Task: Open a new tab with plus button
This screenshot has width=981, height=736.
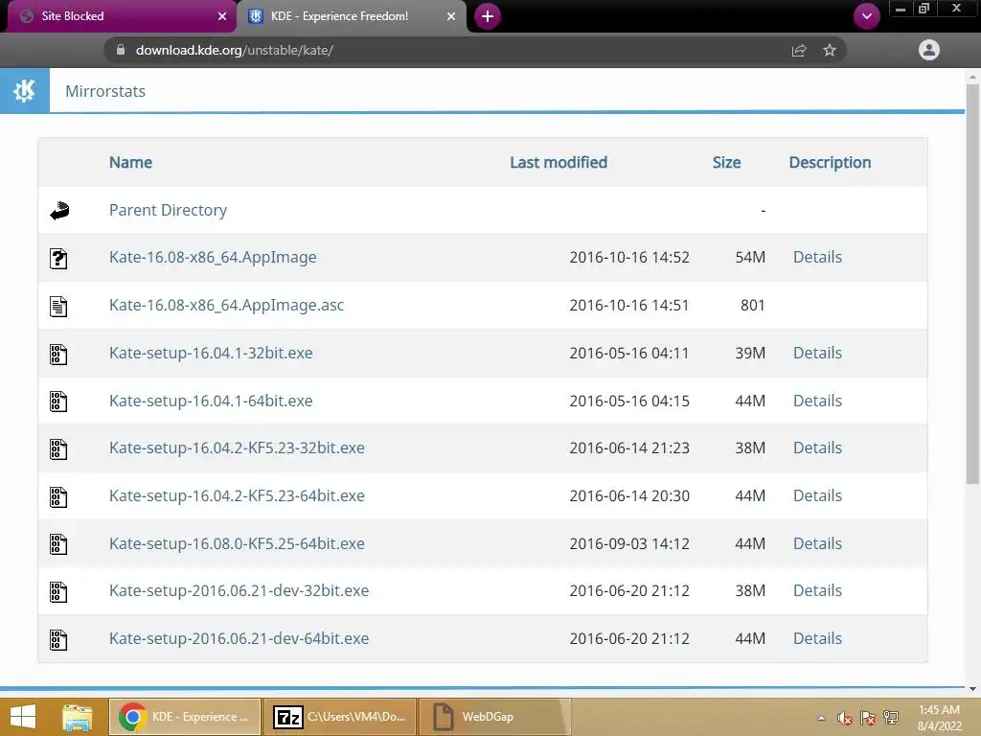Action: (488, 16)
